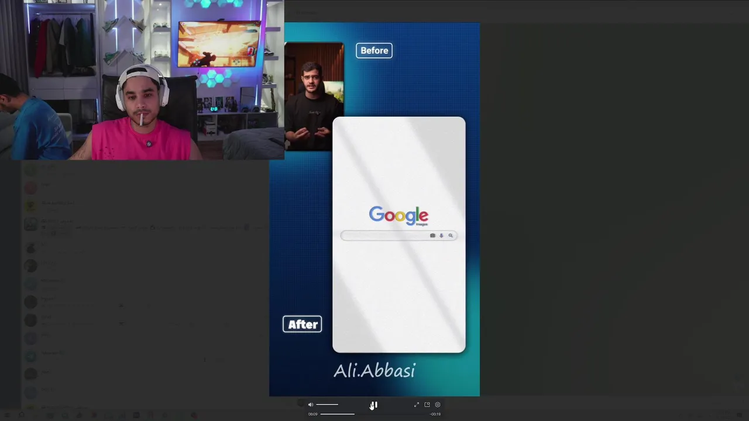Click the Ali.Abbasi caption text
749x421 pixels.
click(x=374, y=371)
